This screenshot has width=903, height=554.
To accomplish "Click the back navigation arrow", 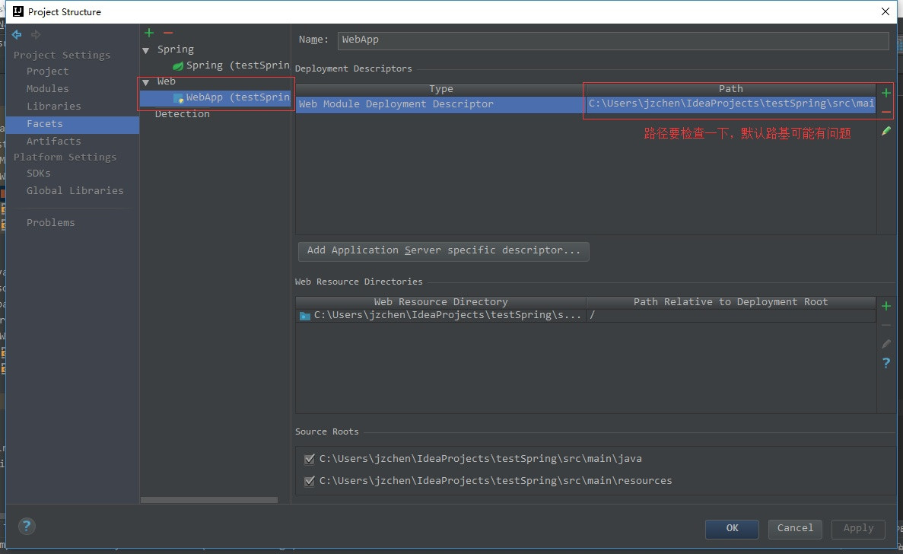I will [x=17, y=34].
